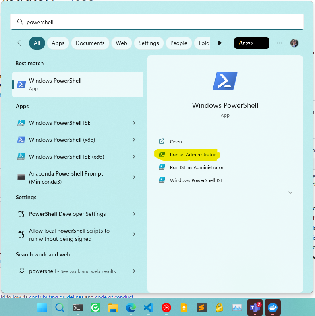Open the Windows Start menu
The height and width of the screenshot is (316, 315).
[x=42, y=308]
